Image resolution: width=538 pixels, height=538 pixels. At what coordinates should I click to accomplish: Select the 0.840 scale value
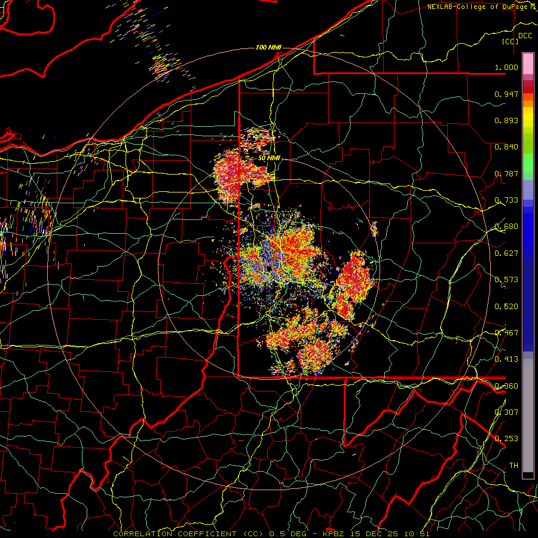(506, 147)
